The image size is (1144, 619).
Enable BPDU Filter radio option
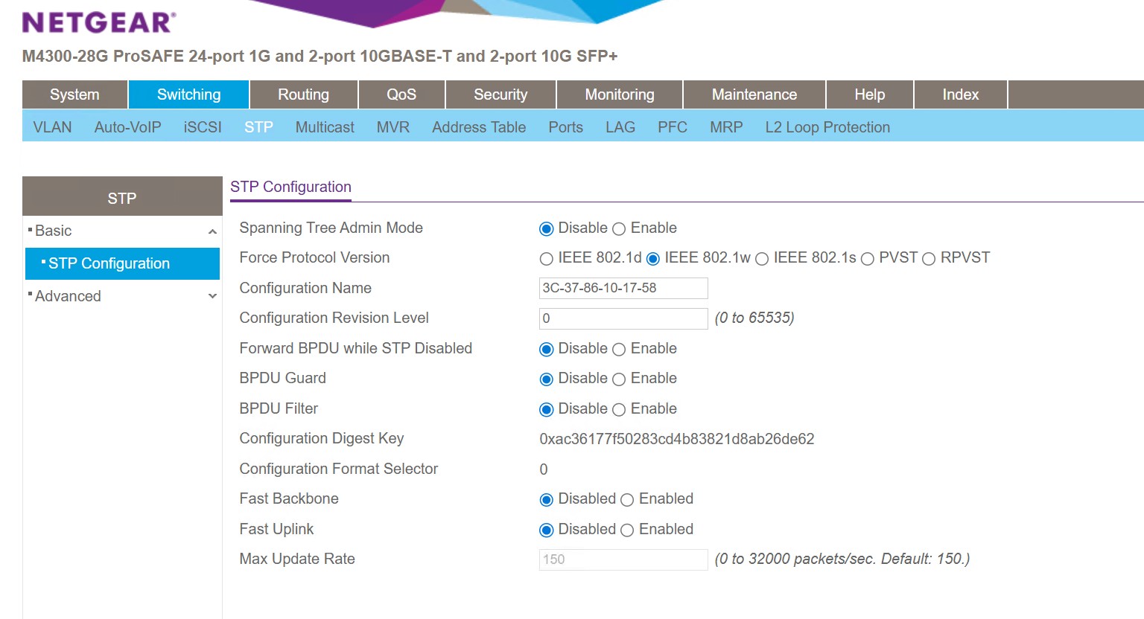(619, 410)
